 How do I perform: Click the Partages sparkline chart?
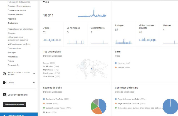[x=123, y=41]
